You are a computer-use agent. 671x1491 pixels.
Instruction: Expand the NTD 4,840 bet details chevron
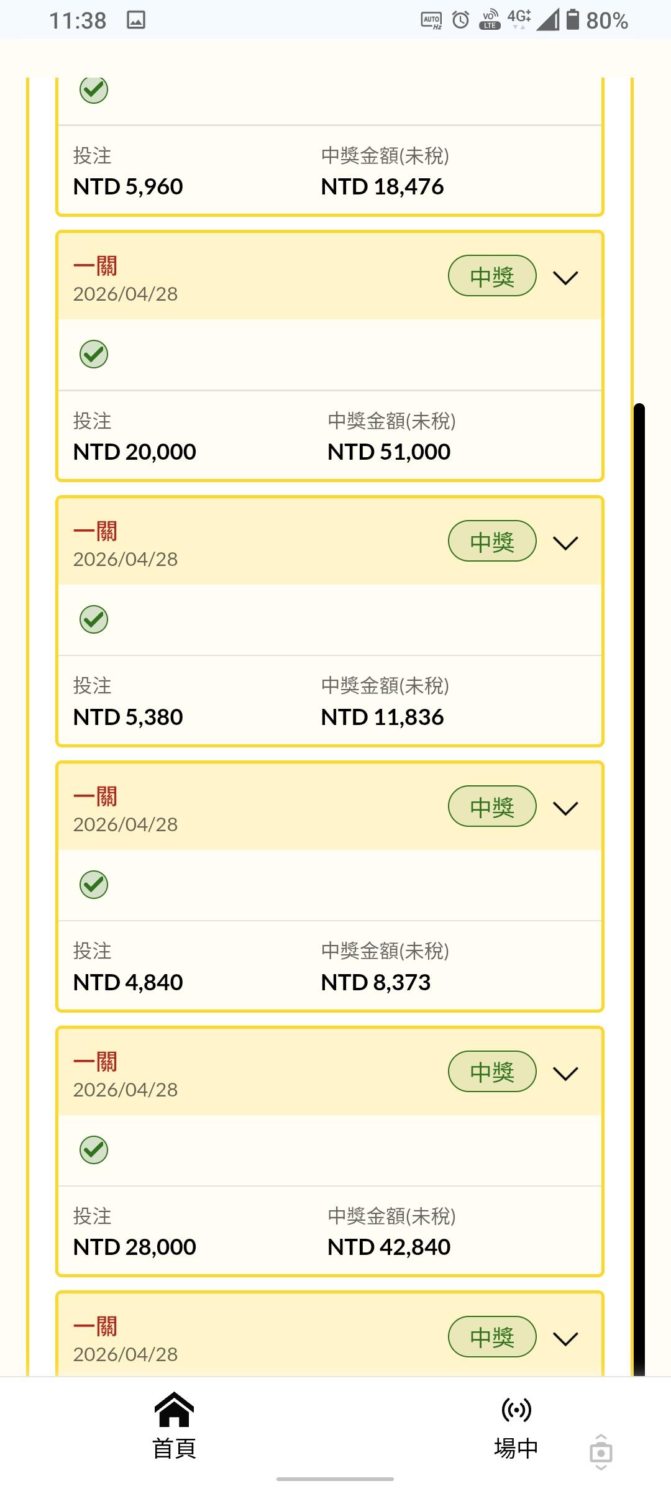click(565, 808)
